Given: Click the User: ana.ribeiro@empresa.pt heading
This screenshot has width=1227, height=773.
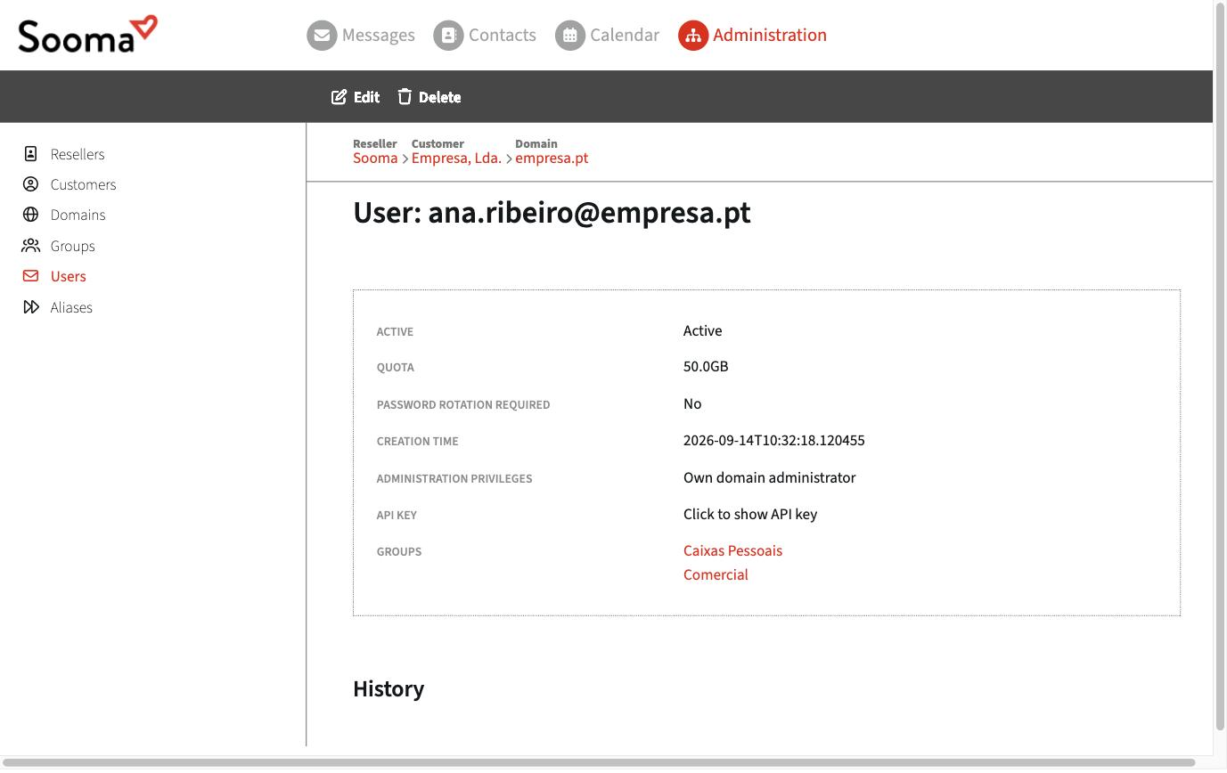Looking at the screenshot, I should [552, 213].
